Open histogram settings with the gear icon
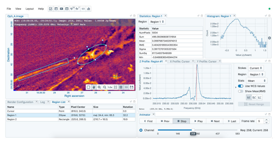 pyautogui.click(x=269, y=38)
